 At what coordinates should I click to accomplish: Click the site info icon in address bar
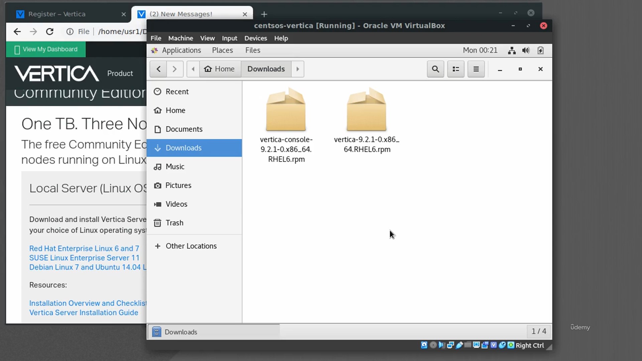(70, 31)
